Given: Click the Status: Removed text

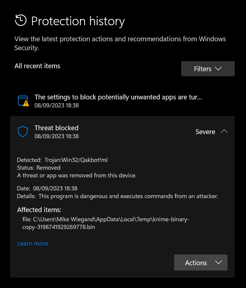Looking at the screenshot, I should (x=39, y=168).
